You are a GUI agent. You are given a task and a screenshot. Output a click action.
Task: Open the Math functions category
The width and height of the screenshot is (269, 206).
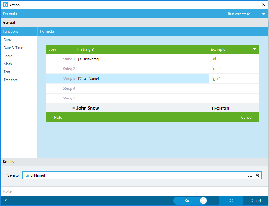pyautogui.click(x=8, y=64)
